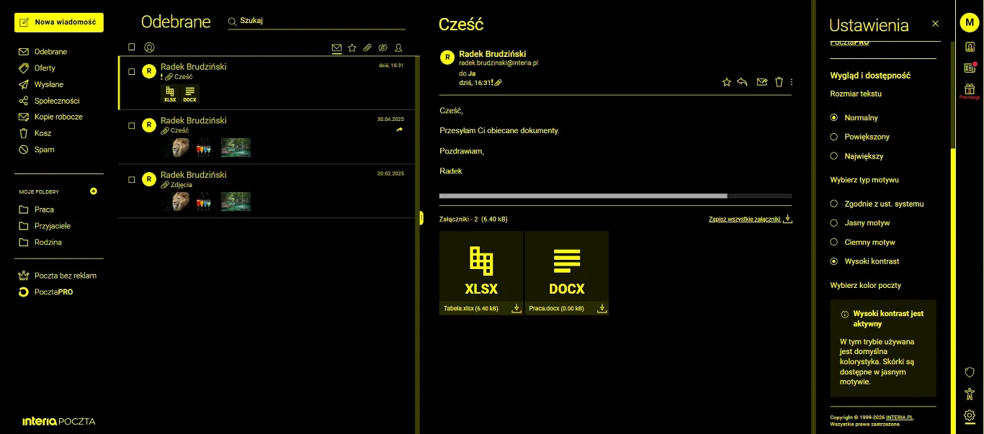Open the security shield icon in right sidebar
The image size is (984, 434).
(x=970, y=372)
